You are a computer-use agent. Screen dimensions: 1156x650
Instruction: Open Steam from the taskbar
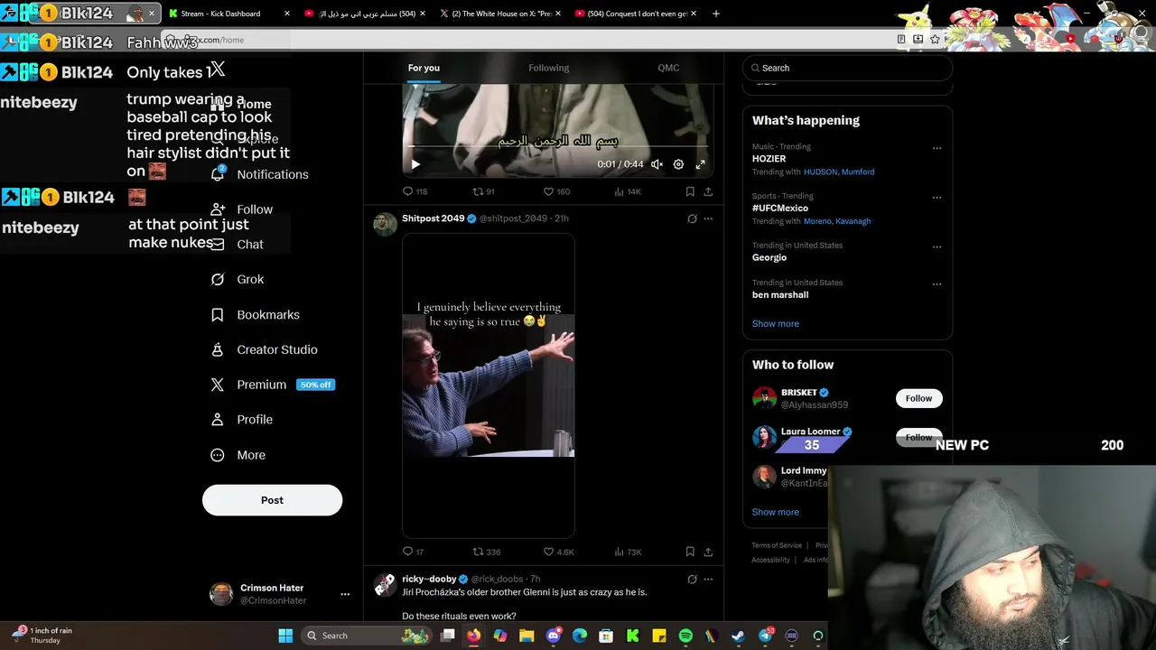(x=738, y=636)
